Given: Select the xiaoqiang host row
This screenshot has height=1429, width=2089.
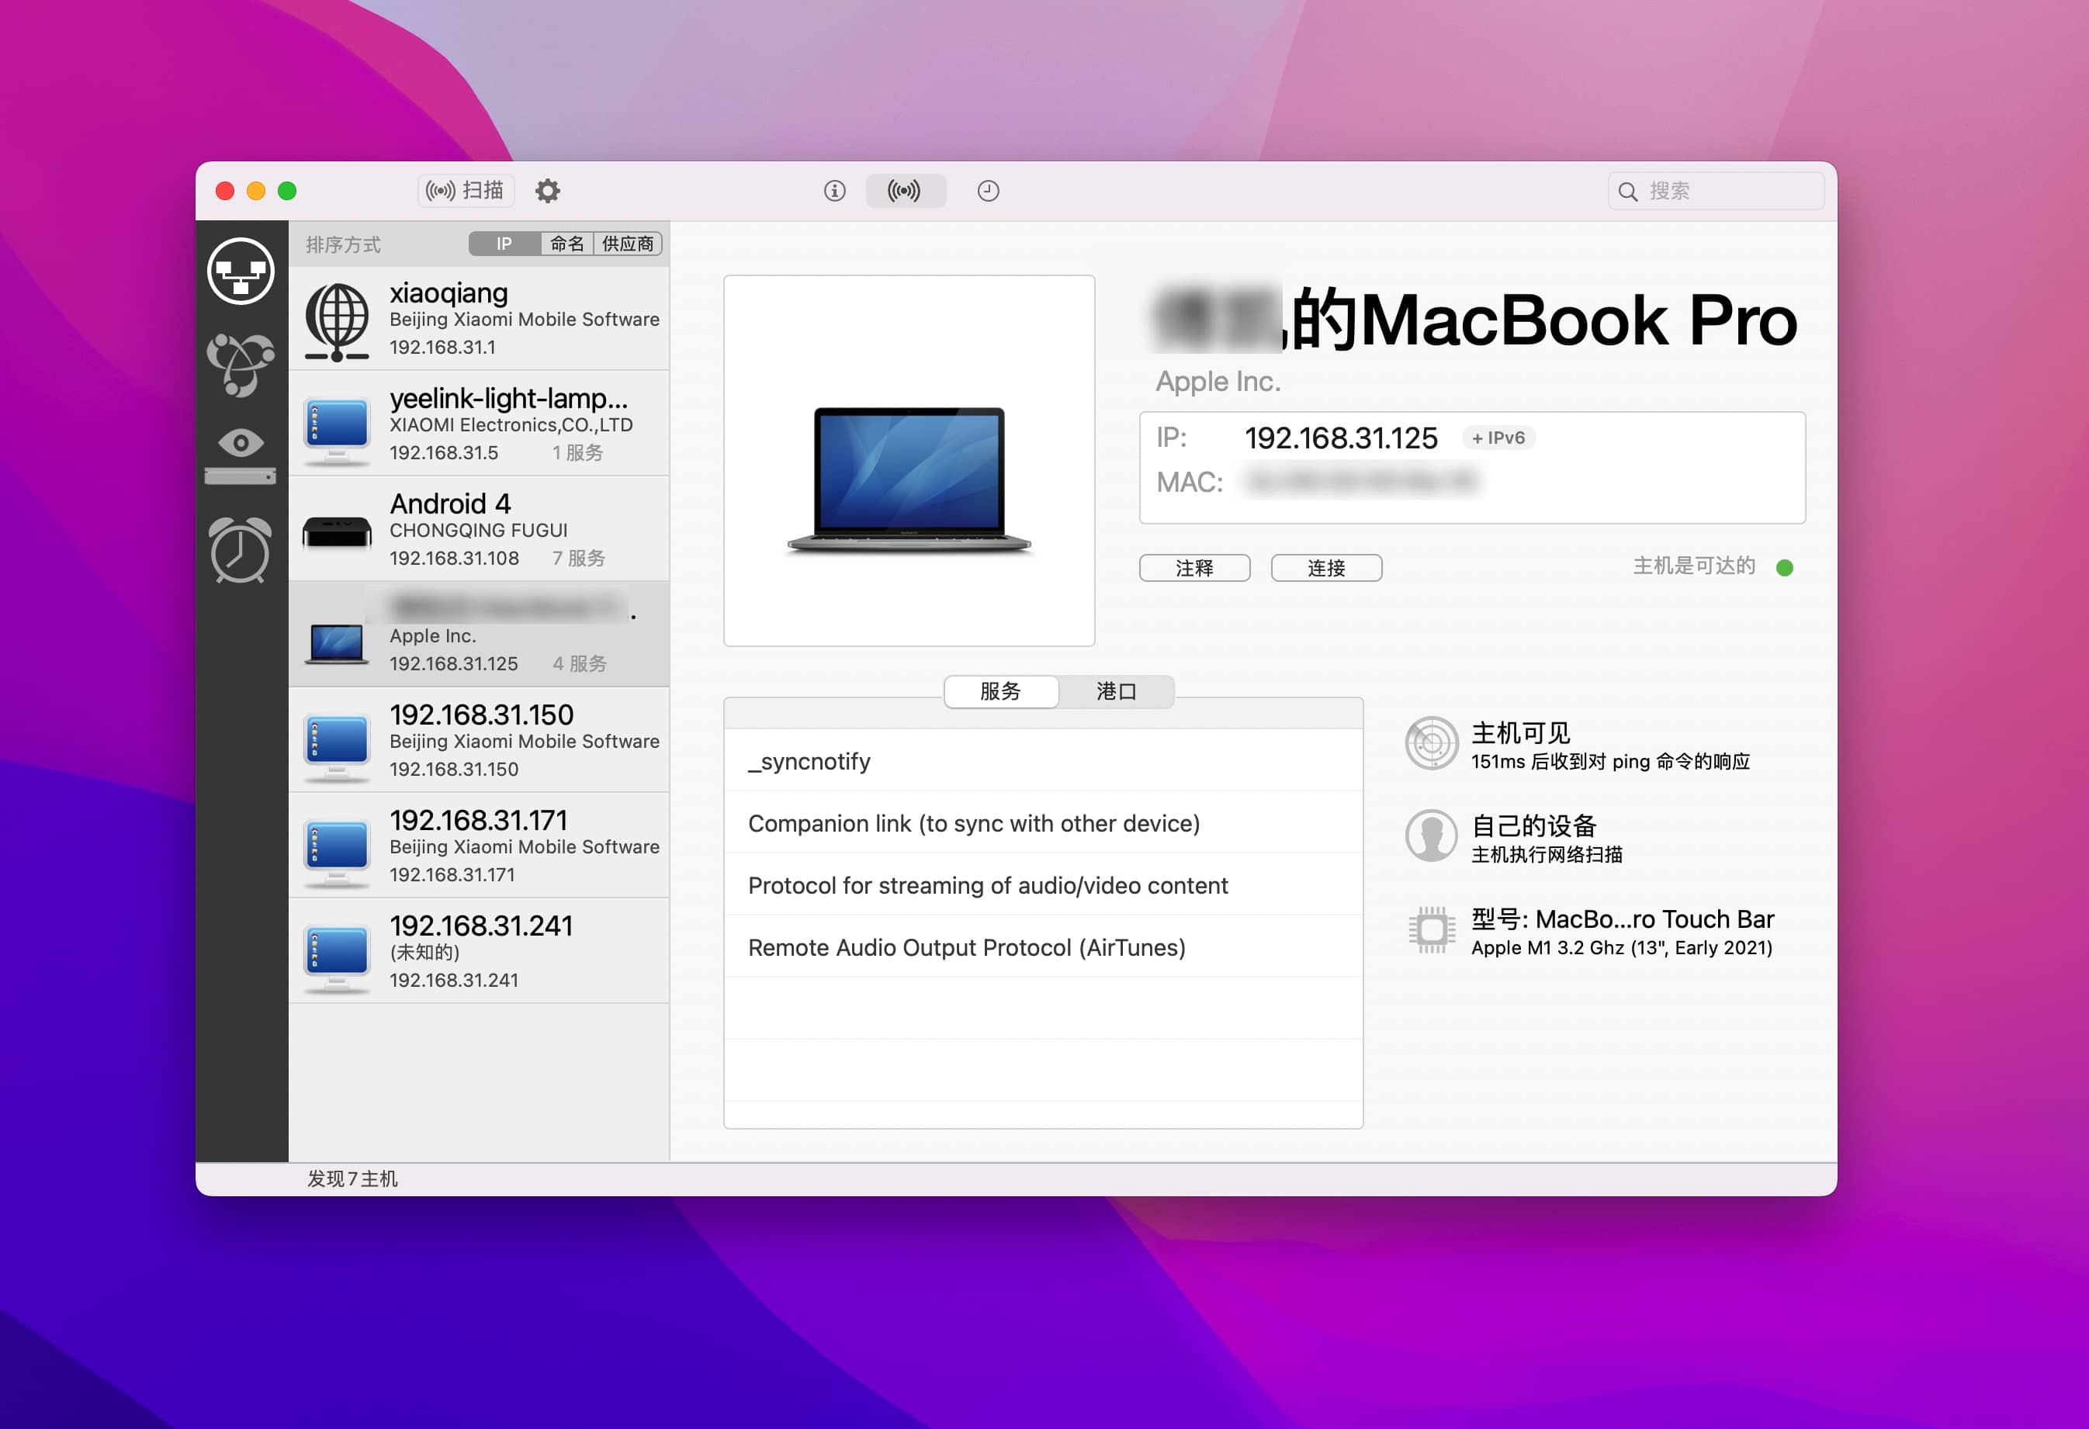Looking at the screenshot, I should tap(479, 319).
